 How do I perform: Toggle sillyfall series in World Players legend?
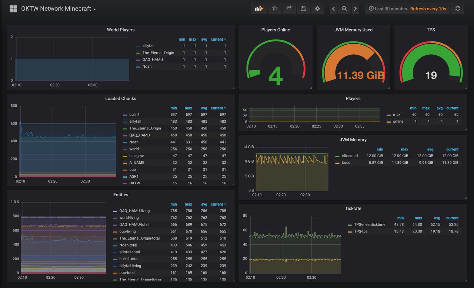pos(148,46)
